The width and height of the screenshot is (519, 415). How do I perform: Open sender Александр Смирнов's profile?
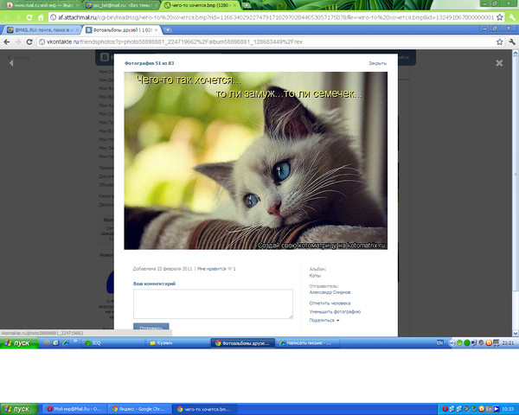[x=330, y=292]
